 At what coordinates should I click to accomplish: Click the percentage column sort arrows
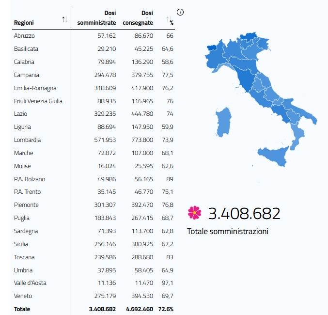[168, 19]
